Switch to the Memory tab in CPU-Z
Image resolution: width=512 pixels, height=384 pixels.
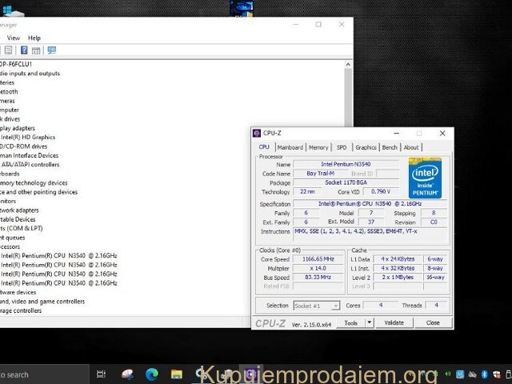[x=318, y=147]
